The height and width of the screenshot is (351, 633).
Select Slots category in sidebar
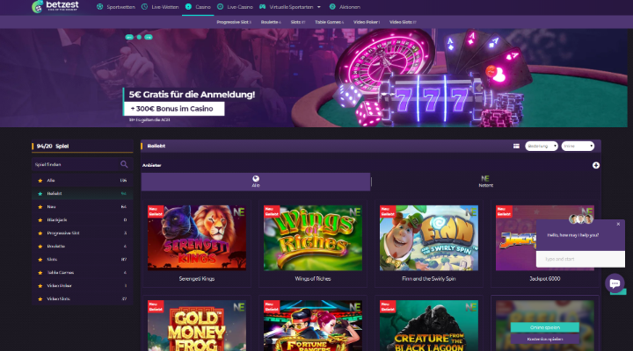pyautogui.click(x=83, y=260)
